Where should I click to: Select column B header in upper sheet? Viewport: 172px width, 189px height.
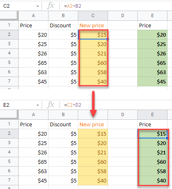pyautogui.click(x=63, y=15)
